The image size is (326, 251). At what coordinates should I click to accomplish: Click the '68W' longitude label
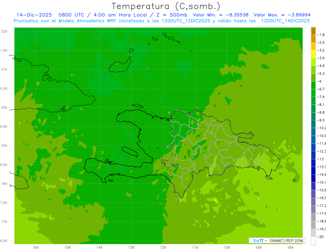click(290, 247)
